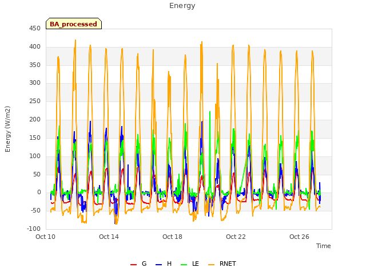366x275 pixels.
Task: Click the Time axis title
Action: pyautogui.click(x=324, y=246)
